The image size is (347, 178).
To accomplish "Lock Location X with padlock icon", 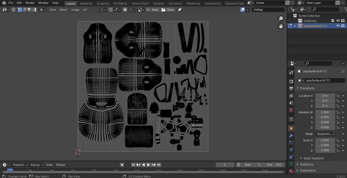I will 338,96.
